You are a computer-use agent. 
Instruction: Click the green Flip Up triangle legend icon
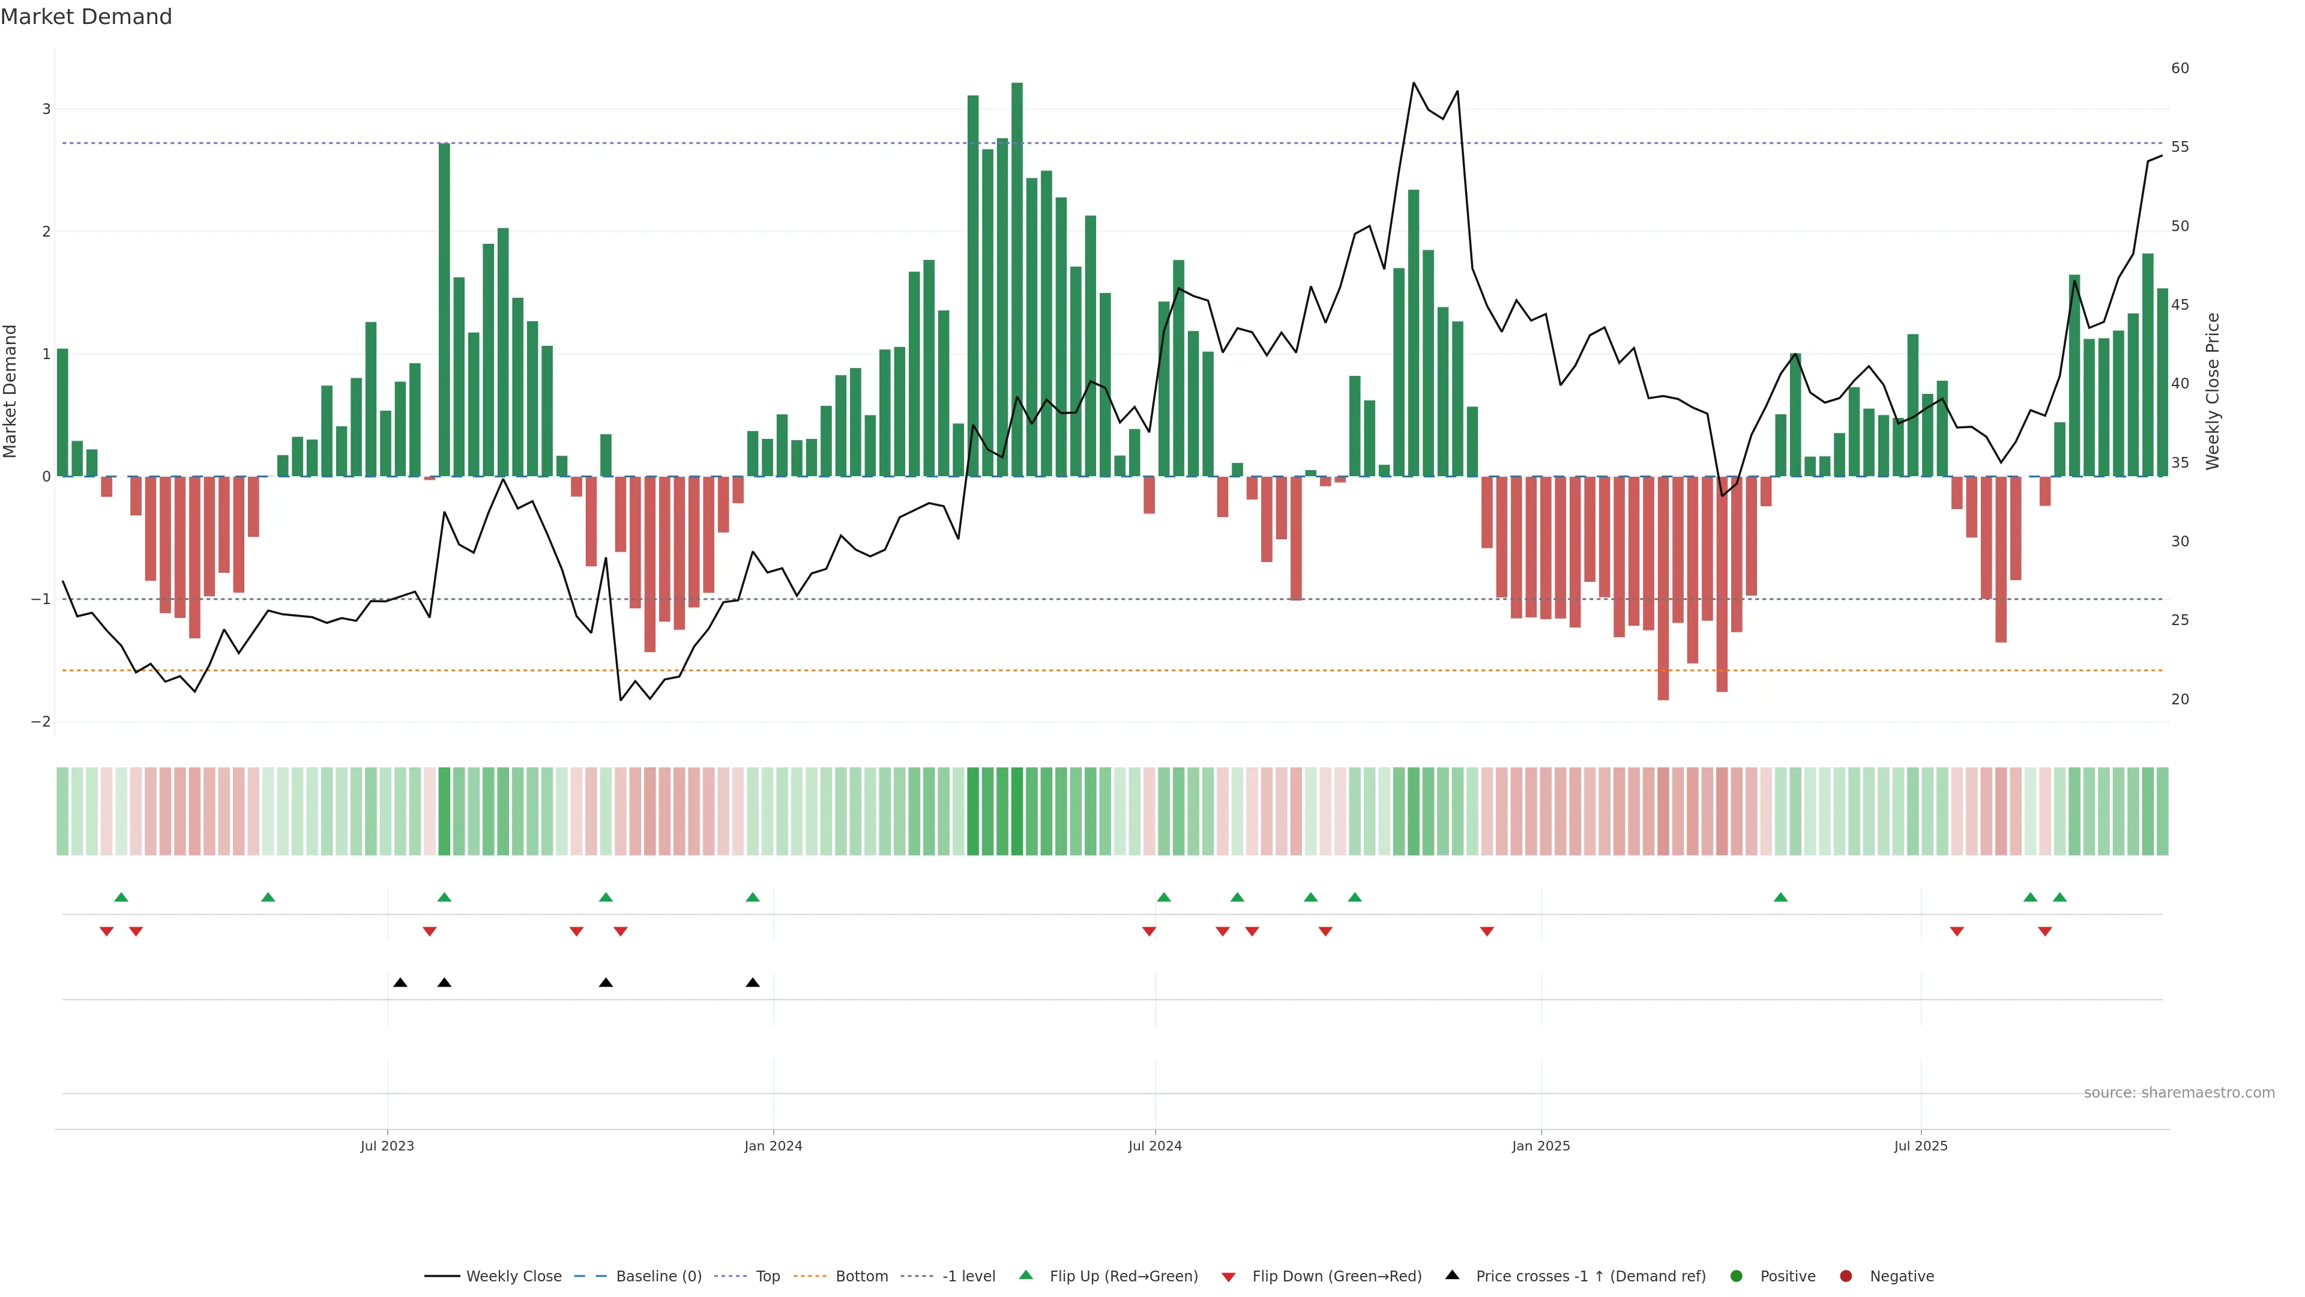(1026, 1275)
